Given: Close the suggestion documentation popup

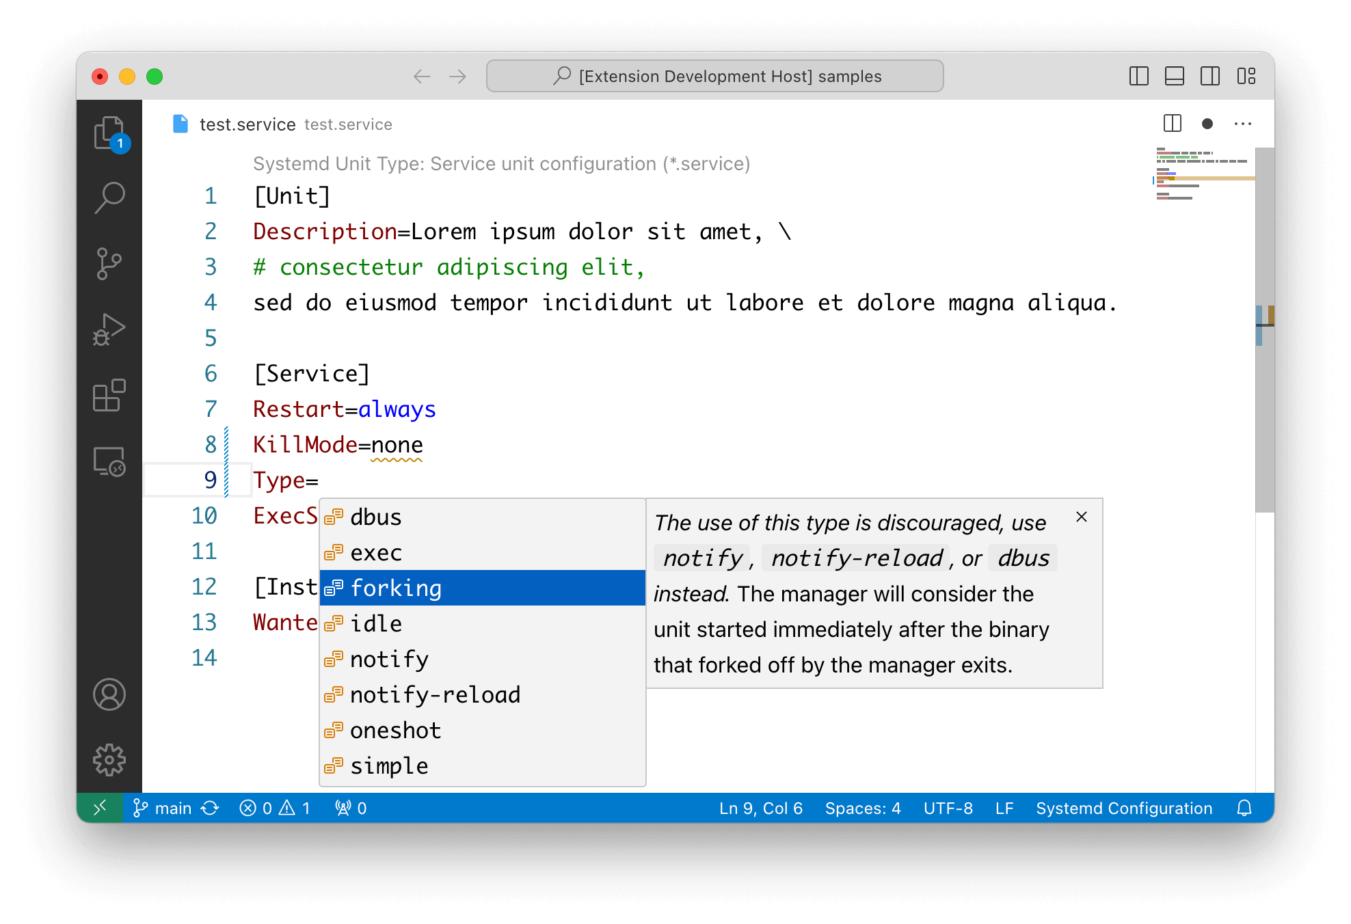Looking at the screenshot, I should pos(1081,517).
